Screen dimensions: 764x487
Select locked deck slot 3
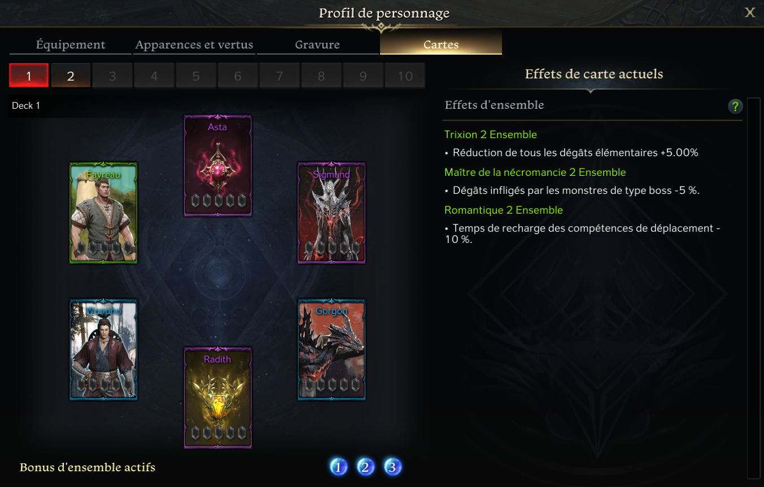click(x=112, y=76)
